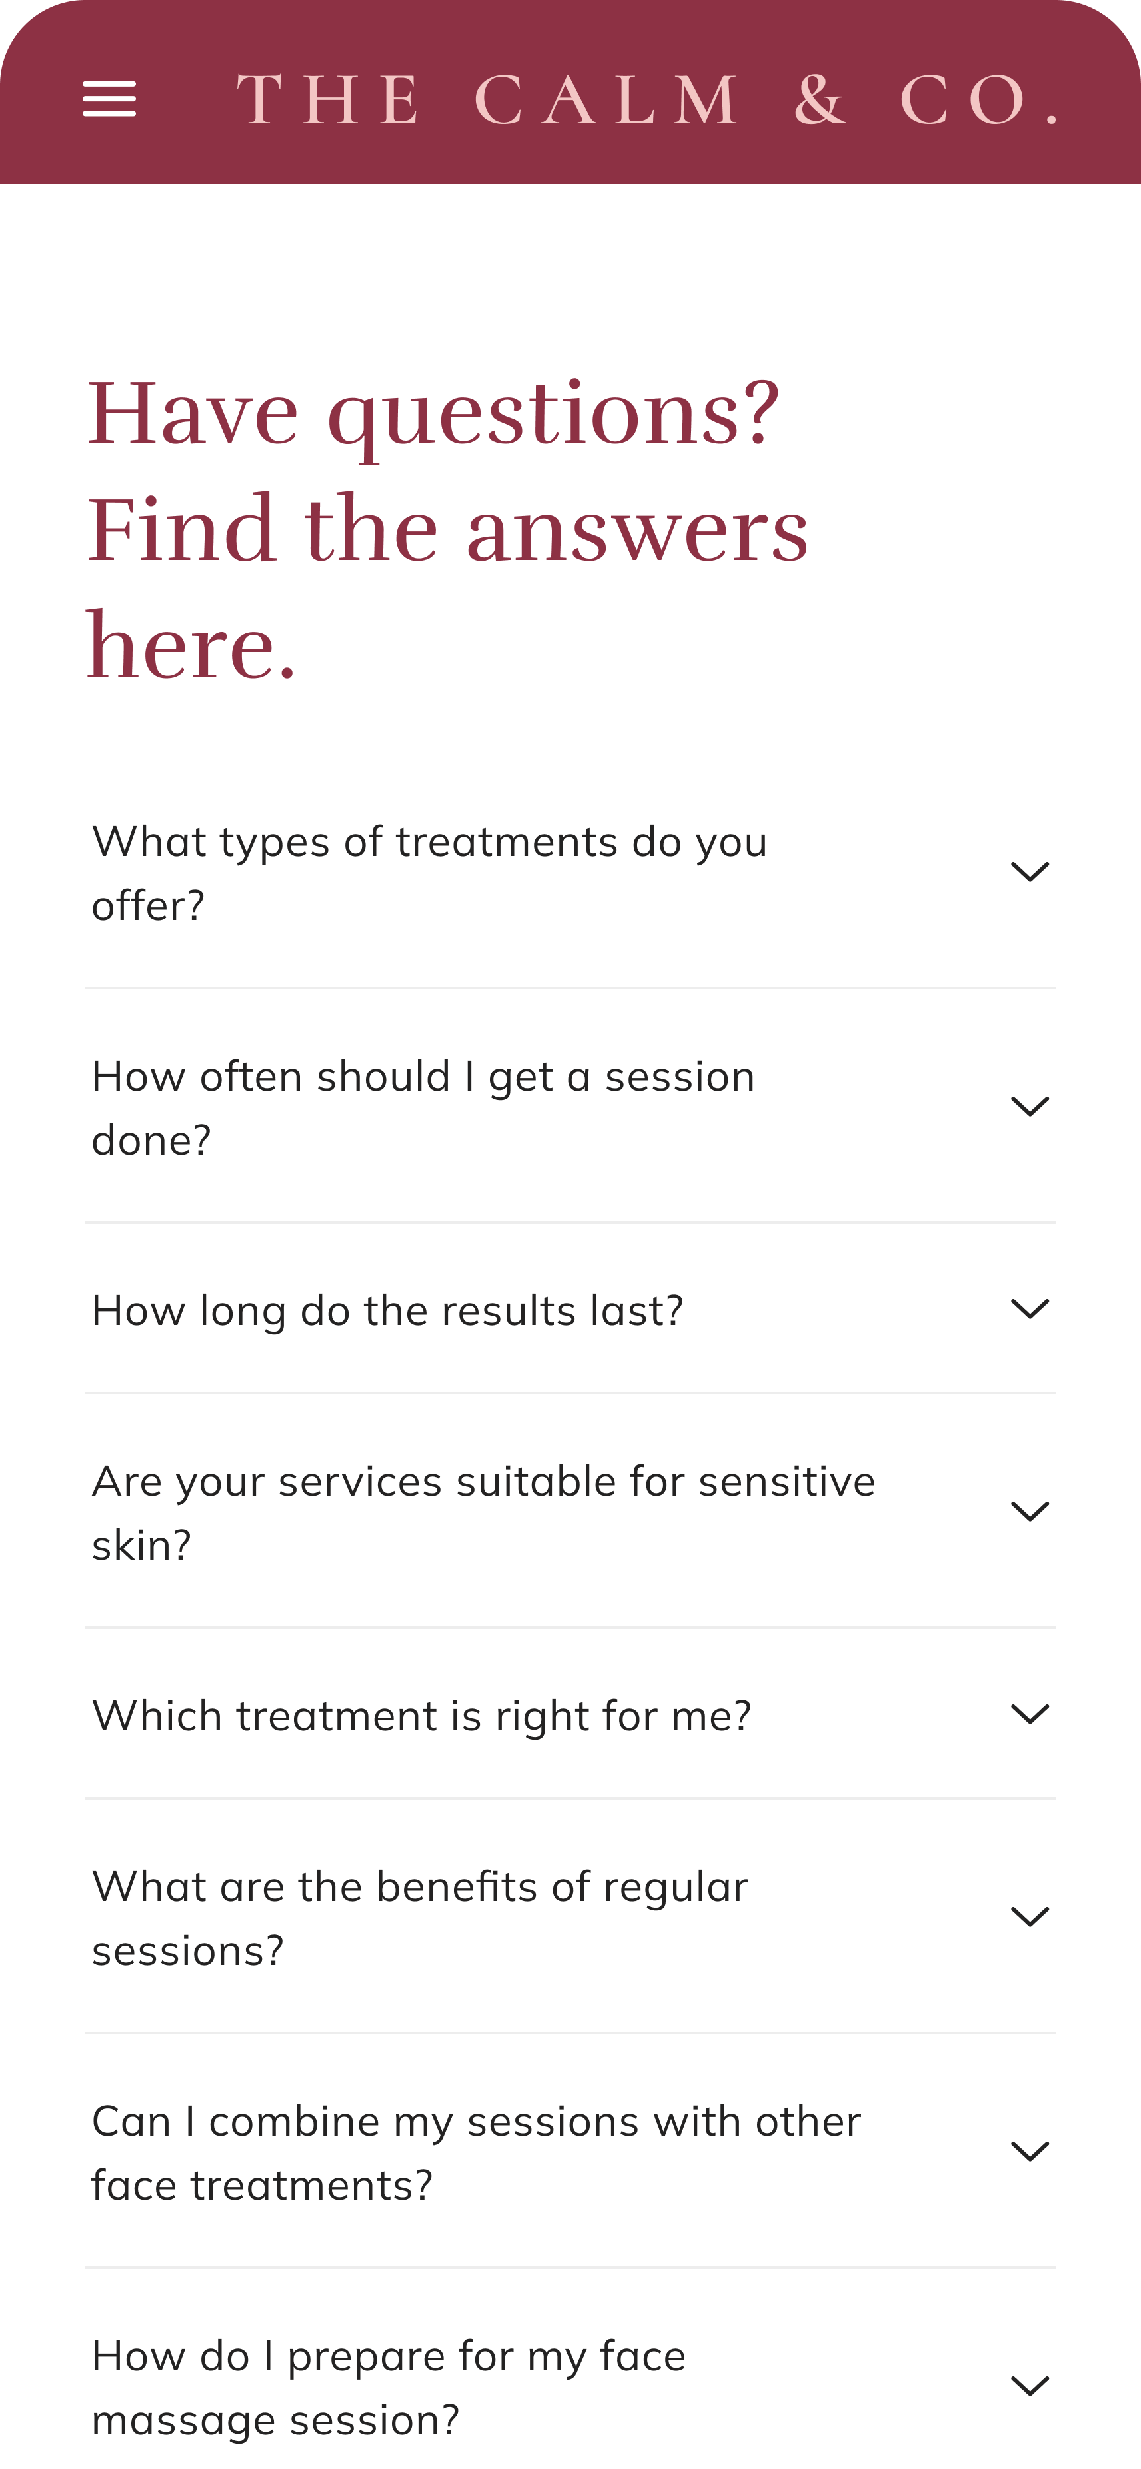The image size is (1141, 2469).
Task: Expand chevron for types of treatments question
Action: pyautogui.click(x=1030, y=871)
